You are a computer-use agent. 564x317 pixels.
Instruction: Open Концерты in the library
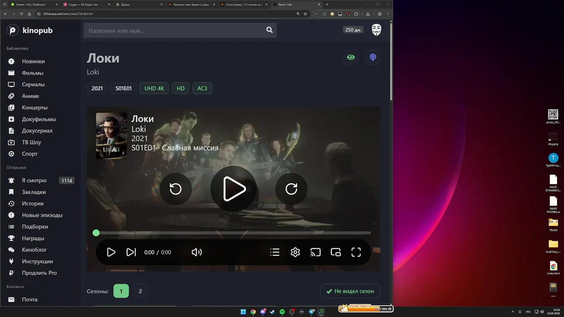click(x=35, y=107)
